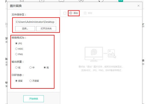Click the 打开文件夹 button
Screen dimensions: 156x104
pos(46,29)
